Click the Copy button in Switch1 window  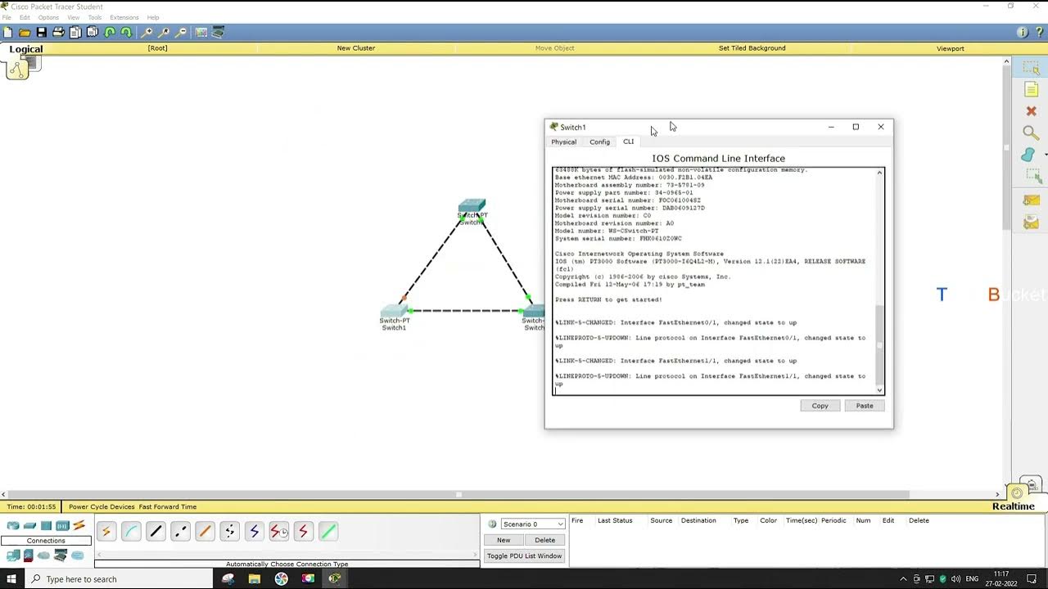pyautogui.click(x=820, y=406)
